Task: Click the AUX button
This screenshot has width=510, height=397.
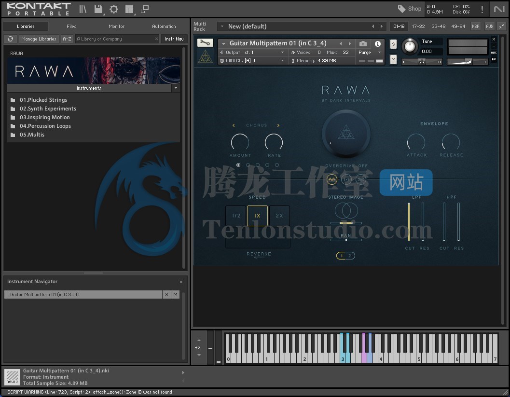Action: (490, 27)
